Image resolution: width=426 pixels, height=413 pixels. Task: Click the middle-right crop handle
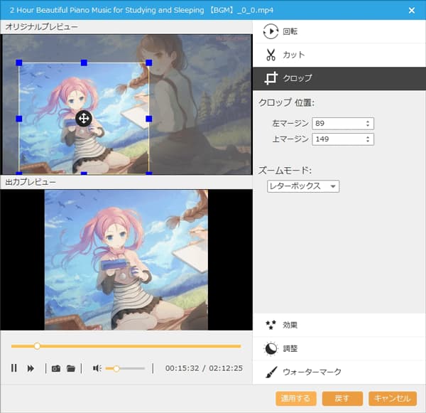[x=149, y=119]
